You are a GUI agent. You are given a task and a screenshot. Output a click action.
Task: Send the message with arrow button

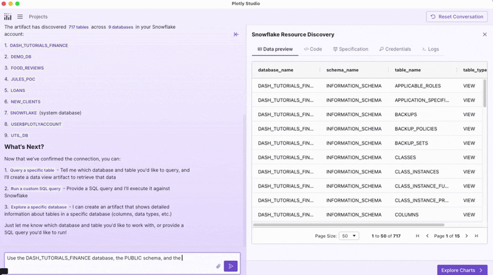(x=230, y=266)
